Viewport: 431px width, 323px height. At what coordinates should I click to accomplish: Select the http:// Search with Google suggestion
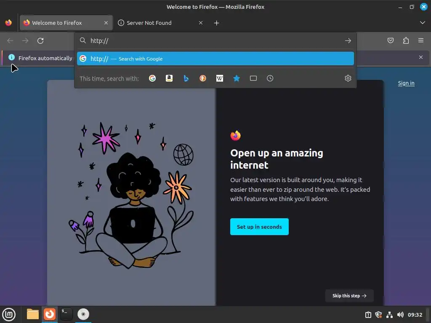click(215, 58)
